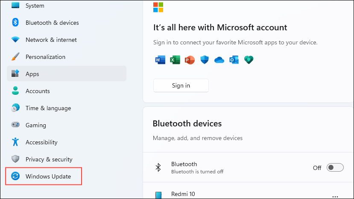Viewport: 354px width, 199px height.
Task: Click the 'Bluetooth is turned off' status text
Action: pyautogui.click(x=197, y=172)
